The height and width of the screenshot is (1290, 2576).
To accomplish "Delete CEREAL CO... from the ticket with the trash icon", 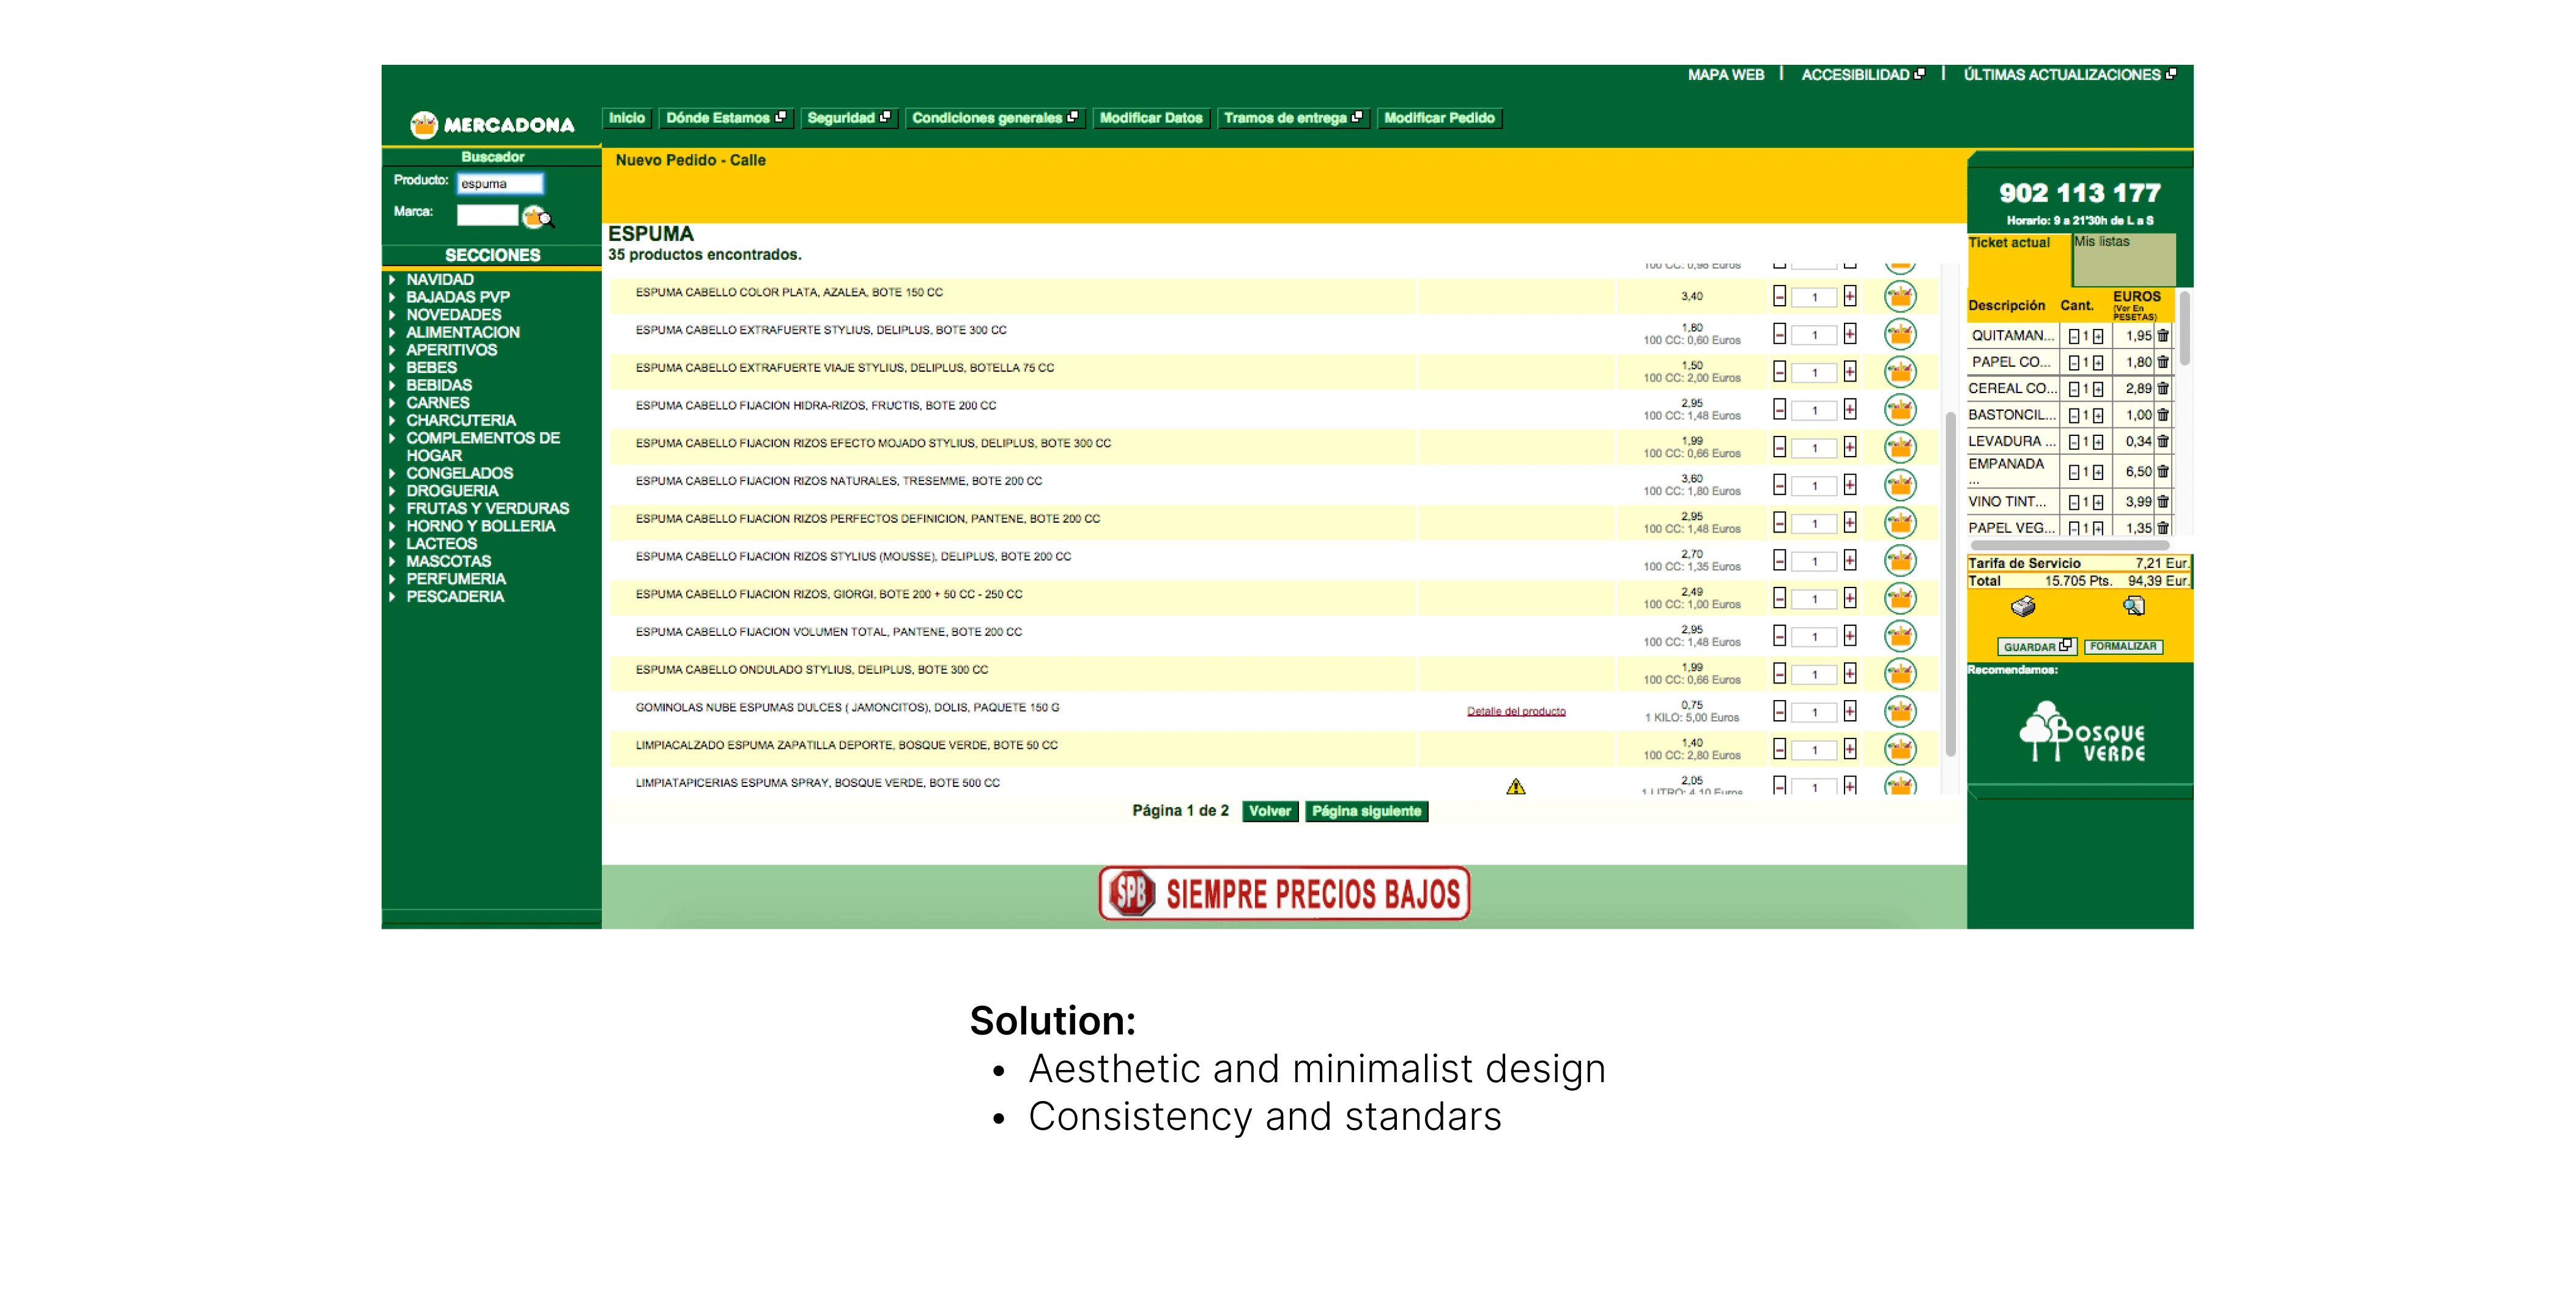I will click(x=2162, y=389).
